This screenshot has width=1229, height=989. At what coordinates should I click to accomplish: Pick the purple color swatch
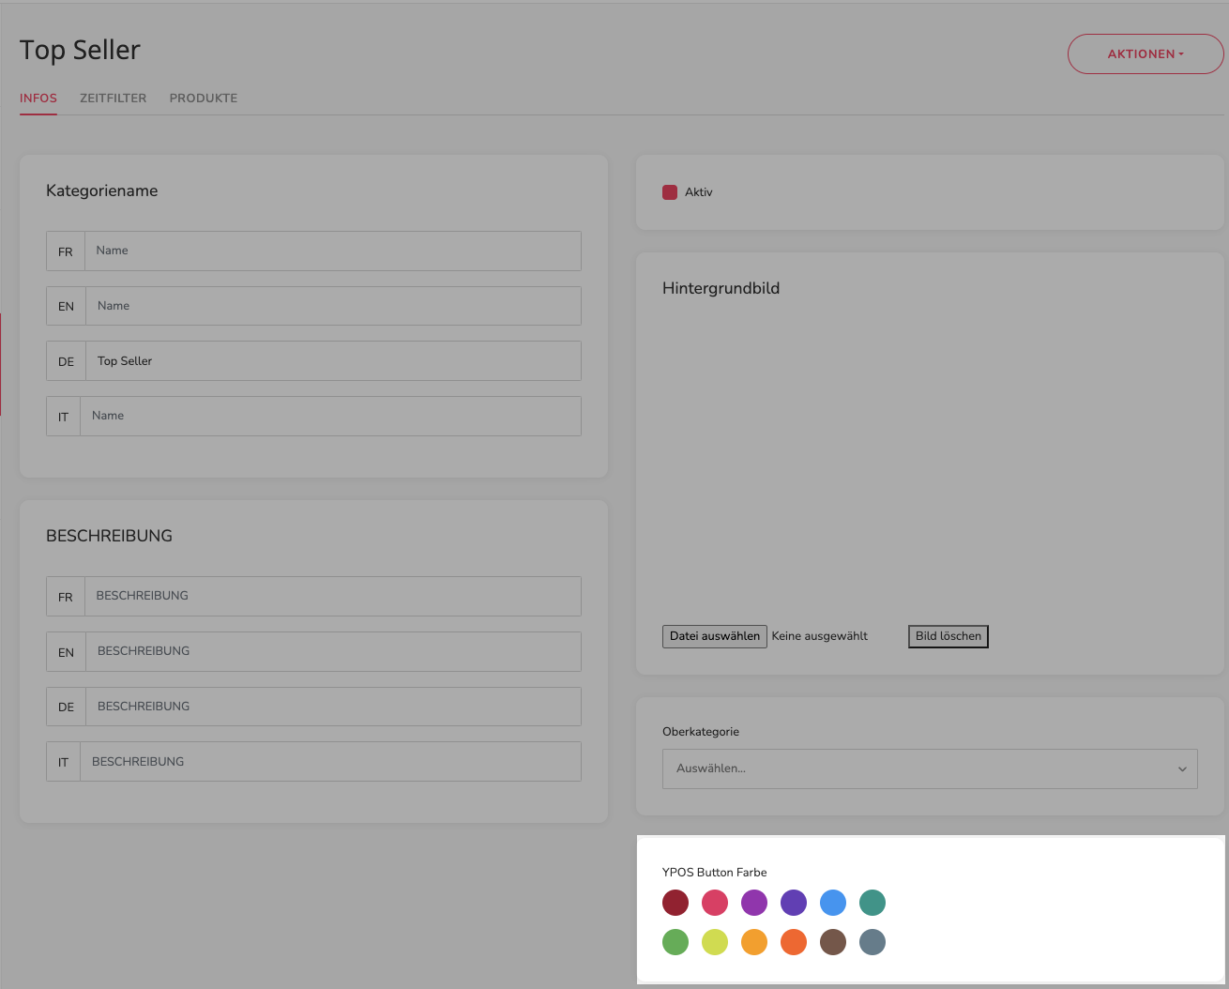(x=754, y=903)
